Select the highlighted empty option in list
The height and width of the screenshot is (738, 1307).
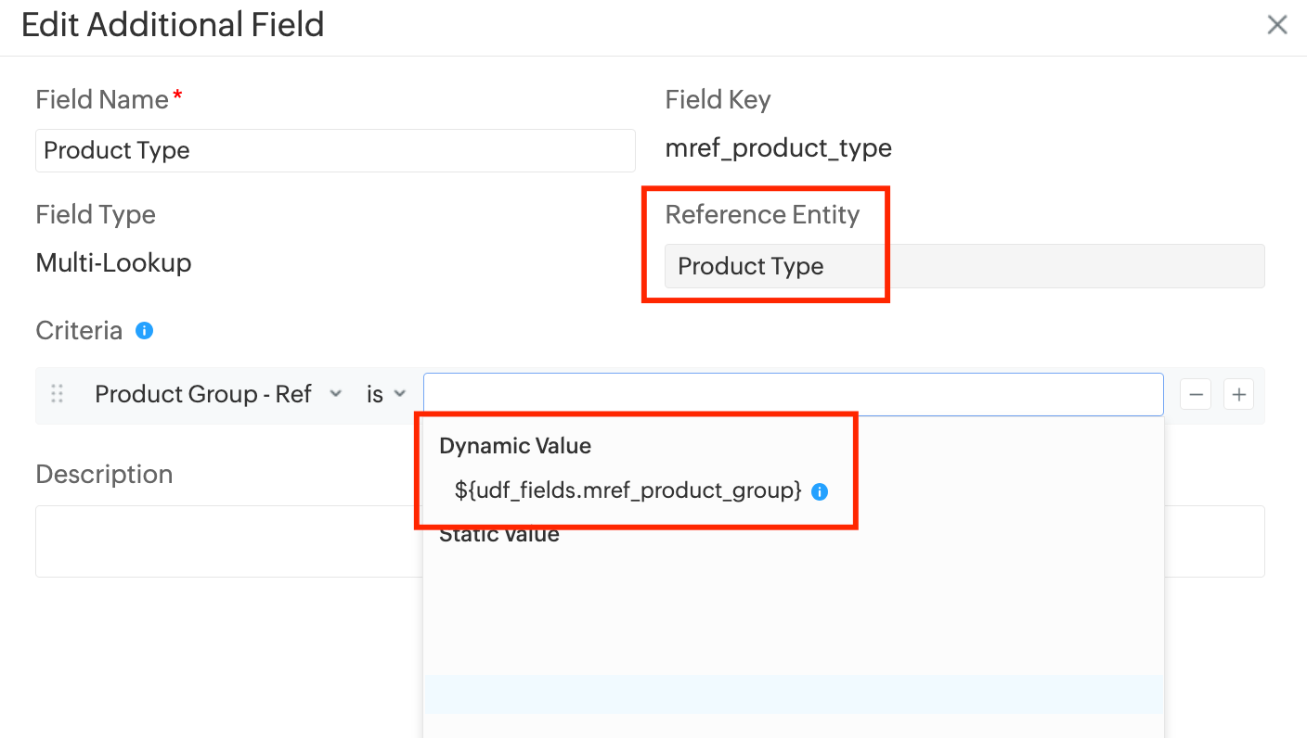point(793,694)
